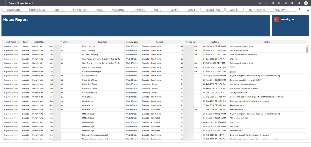Select the 'site note' content cell

coord(267,59)
